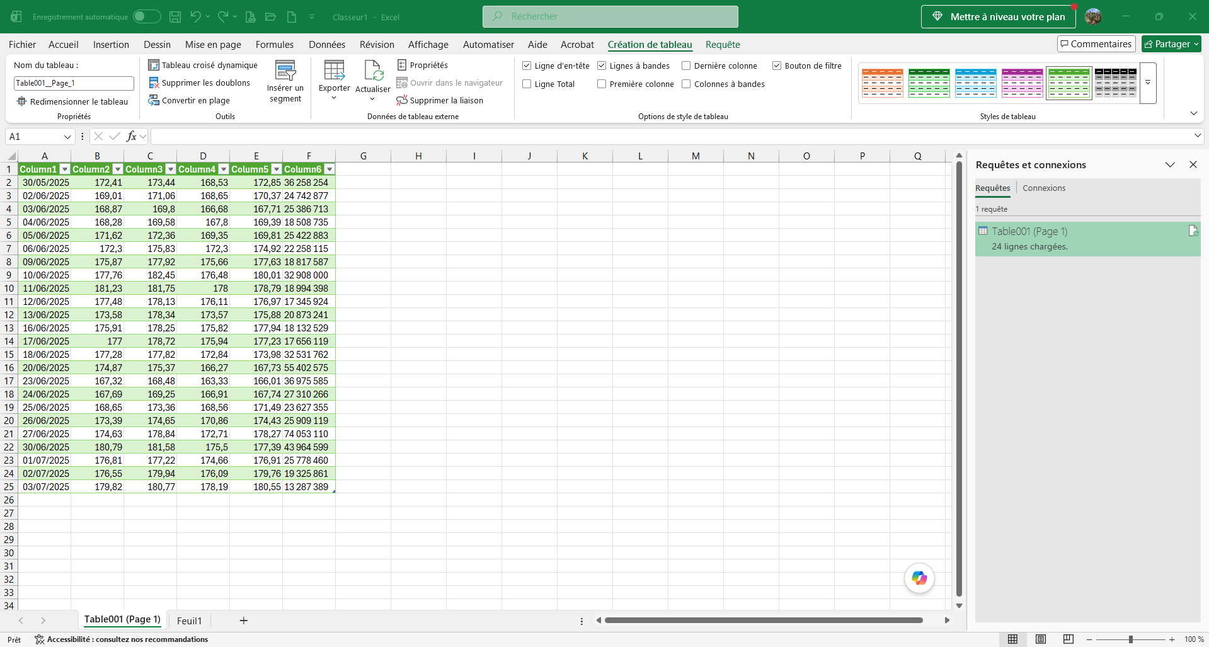Click Mettre à niveau votre plan button
This screenshot has height=647, width=1209.
(x=998, y=17)
